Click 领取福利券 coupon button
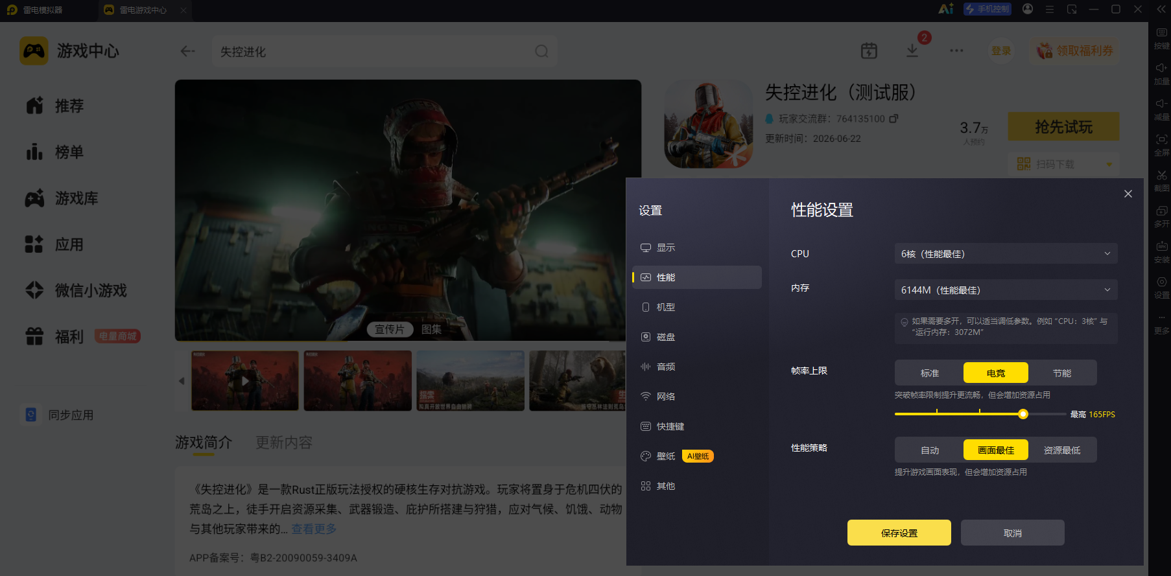The width and height of the screenshot is (1171, 576). click(x=1075, y=51)
